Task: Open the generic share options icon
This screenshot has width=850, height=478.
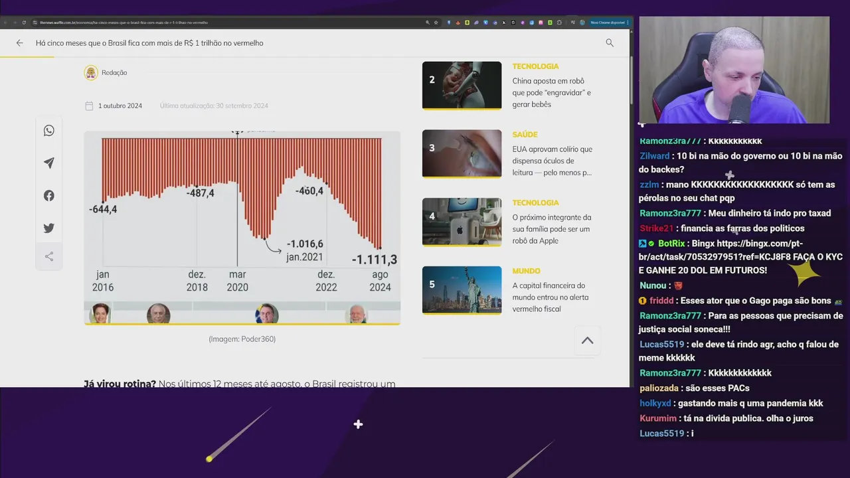Action: [49, 256]
